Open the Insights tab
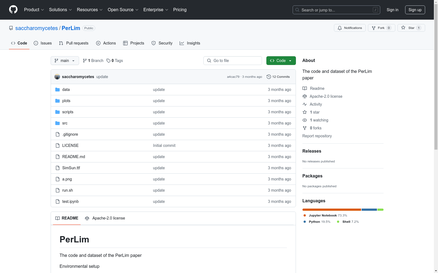The height and width of the screenshot is (273, 438). point(190,43)
